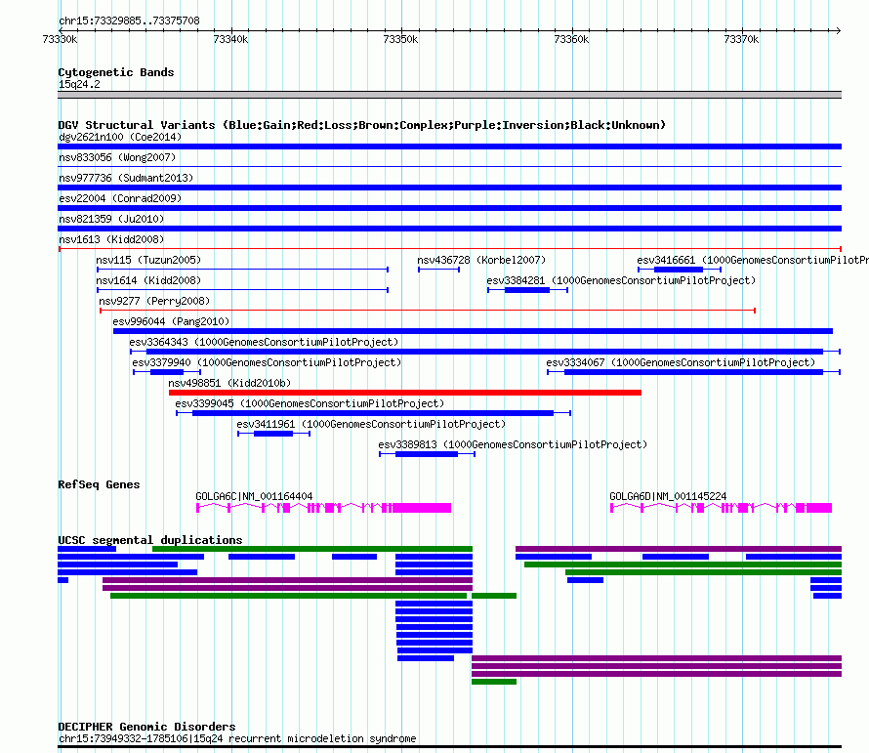
Task: Click the nsv9277 (Perry2008) label
Action: point(154,301)
